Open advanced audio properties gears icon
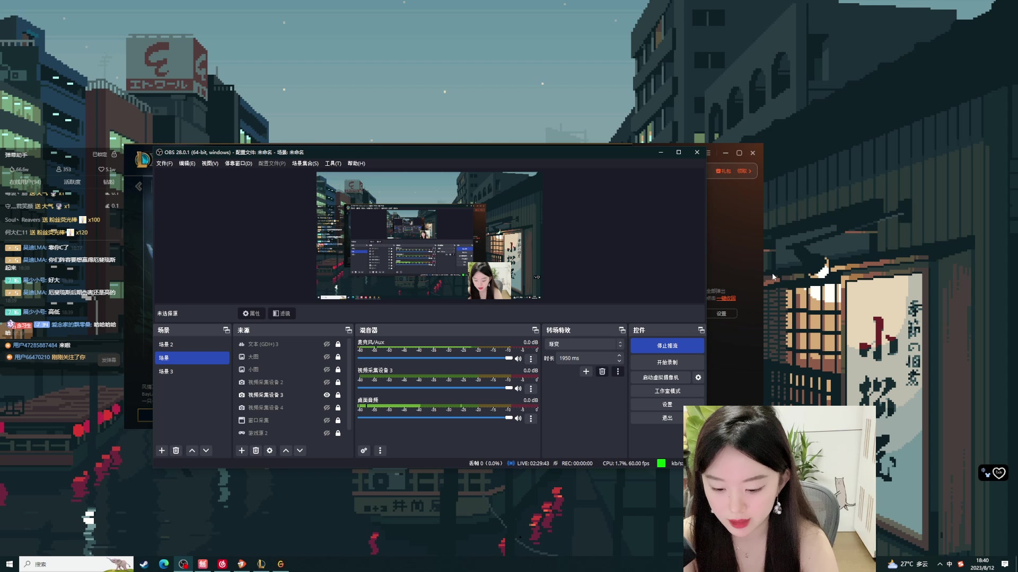Viewport: 1018px width, 572px height. point(364,450)
